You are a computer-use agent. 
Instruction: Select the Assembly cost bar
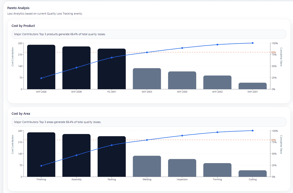76,155
